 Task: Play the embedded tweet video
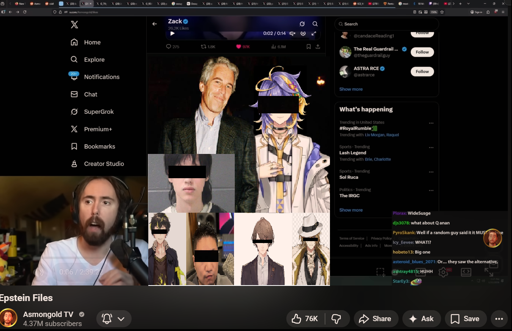pos(173,33)
